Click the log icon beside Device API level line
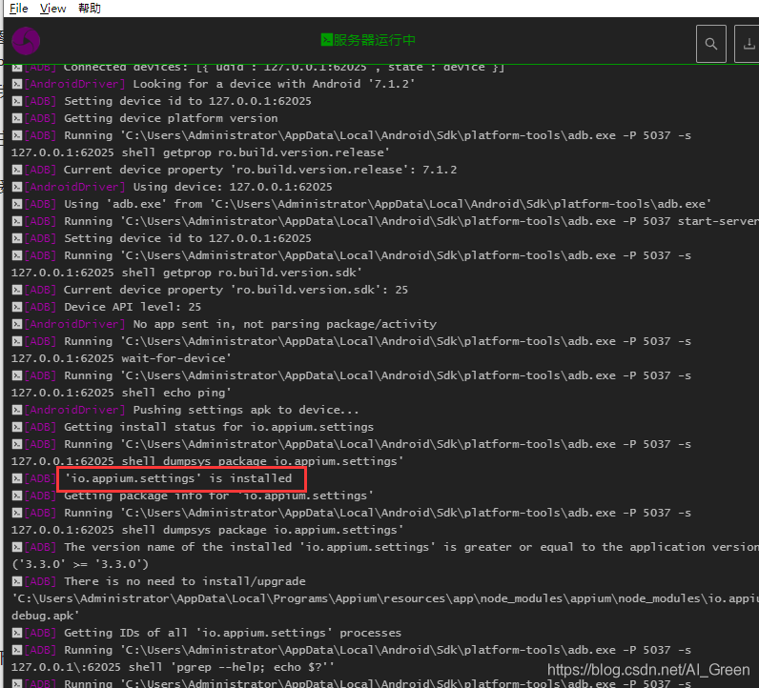This screenshot has height=688, width=759. (x=17, y=307)
